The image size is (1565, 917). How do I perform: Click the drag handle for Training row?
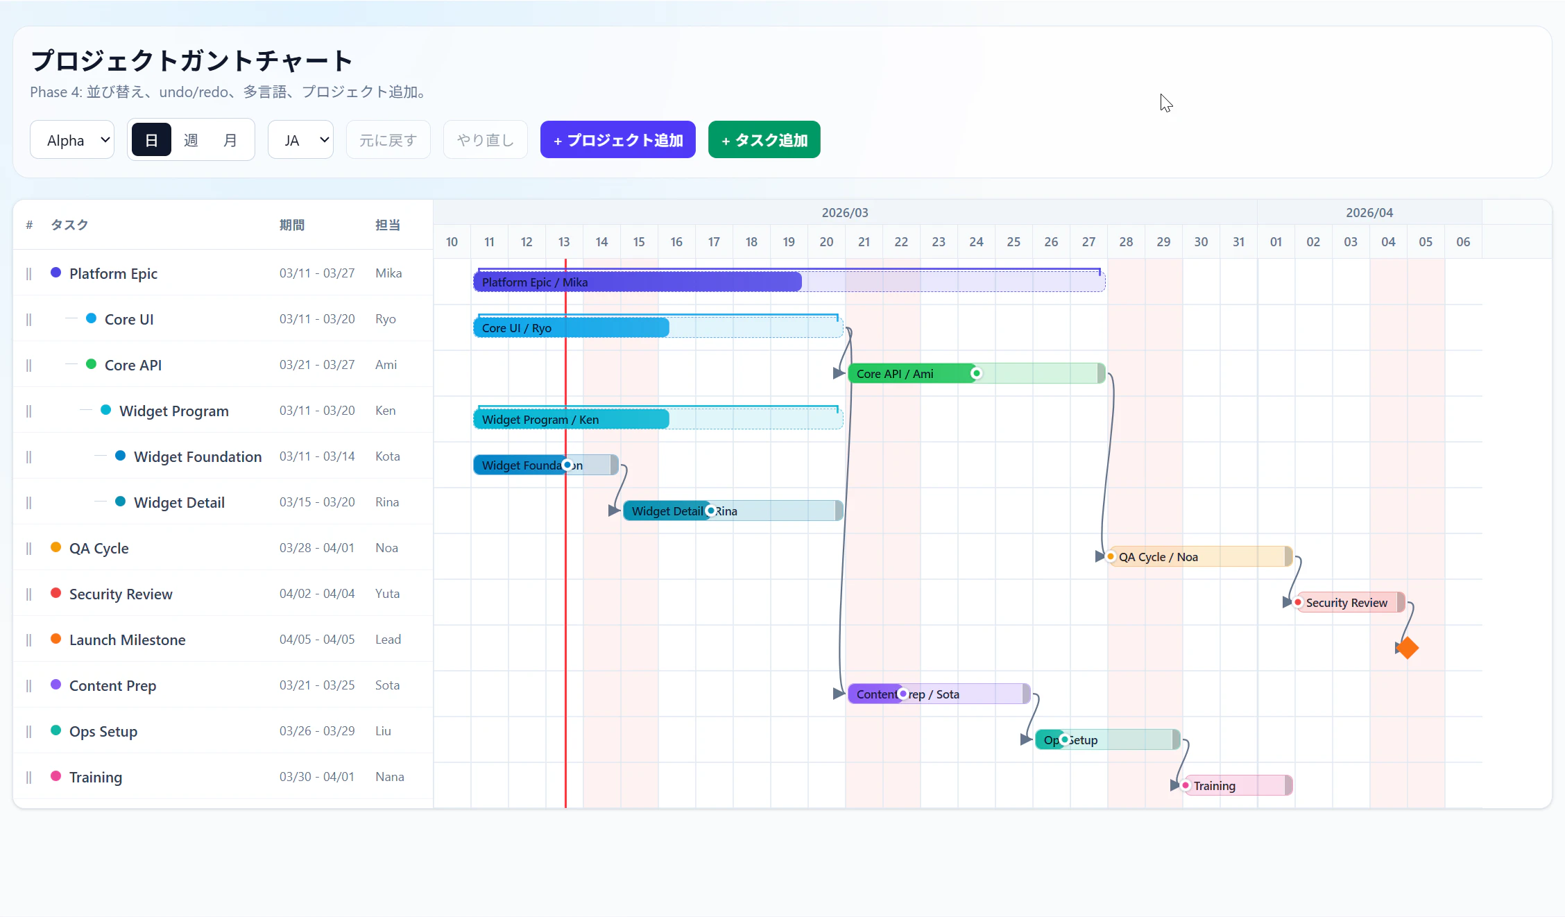(x=28, y=777)
